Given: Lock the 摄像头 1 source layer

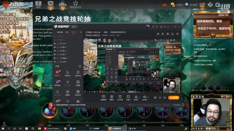Looking at the screenshot, I should pos(58,58).
